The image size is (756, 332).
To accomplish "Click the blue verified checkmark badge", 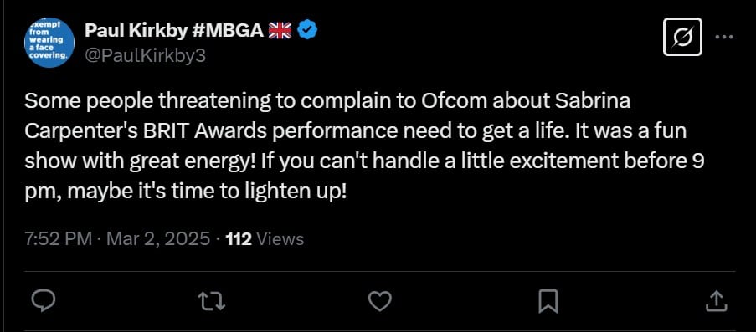I will [307, 31].
